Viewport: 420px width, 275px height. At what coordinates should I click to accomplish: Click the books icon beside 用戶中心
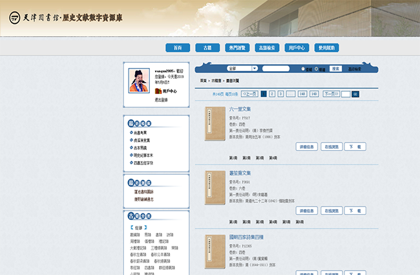(x=158, y=91)
